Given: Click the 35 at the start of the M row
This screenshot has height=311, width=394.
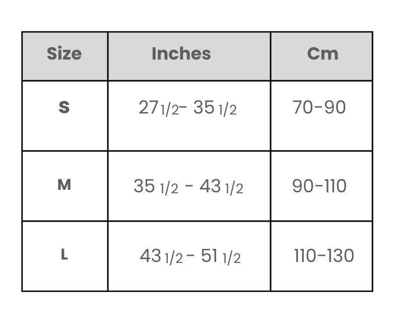Looking at the screenshot, I should point(144,186).
